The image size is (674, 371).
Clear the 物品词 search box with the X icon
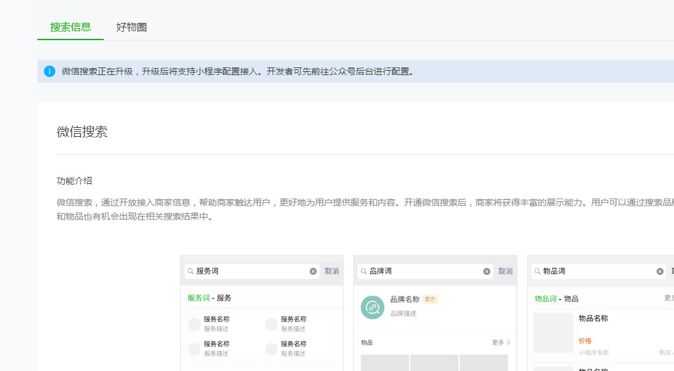(660, 271)
